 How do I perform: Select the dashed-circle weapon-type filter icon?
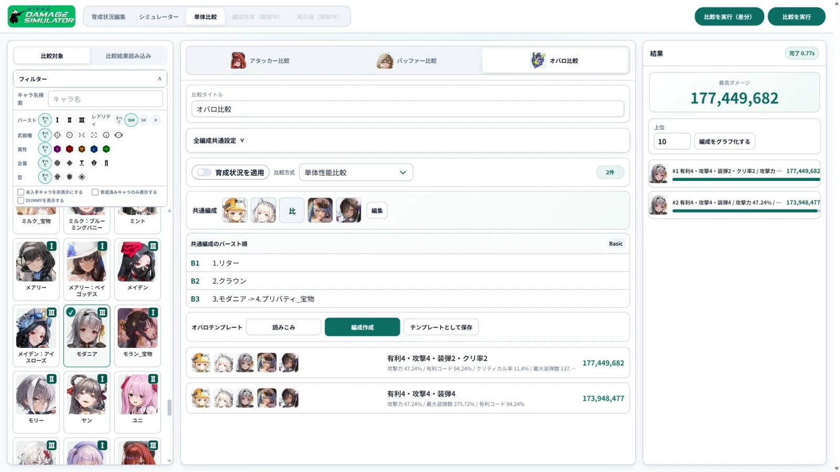tap(94, 135)
